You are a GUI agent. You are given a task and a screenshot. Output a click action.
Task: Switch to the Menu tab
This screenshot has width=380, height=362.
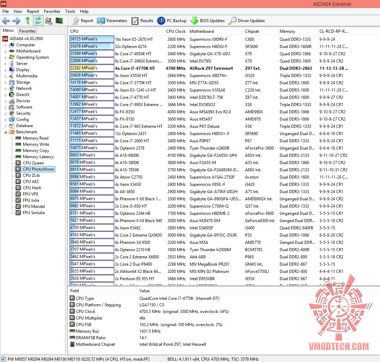[8, 30]
